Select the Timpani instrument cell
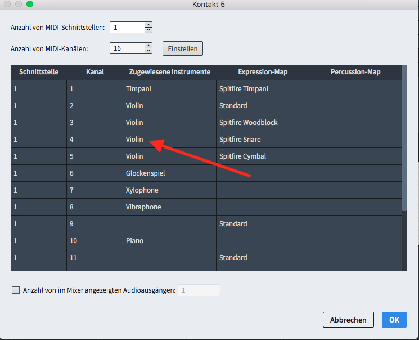The image size is (419, 340). 170,89
